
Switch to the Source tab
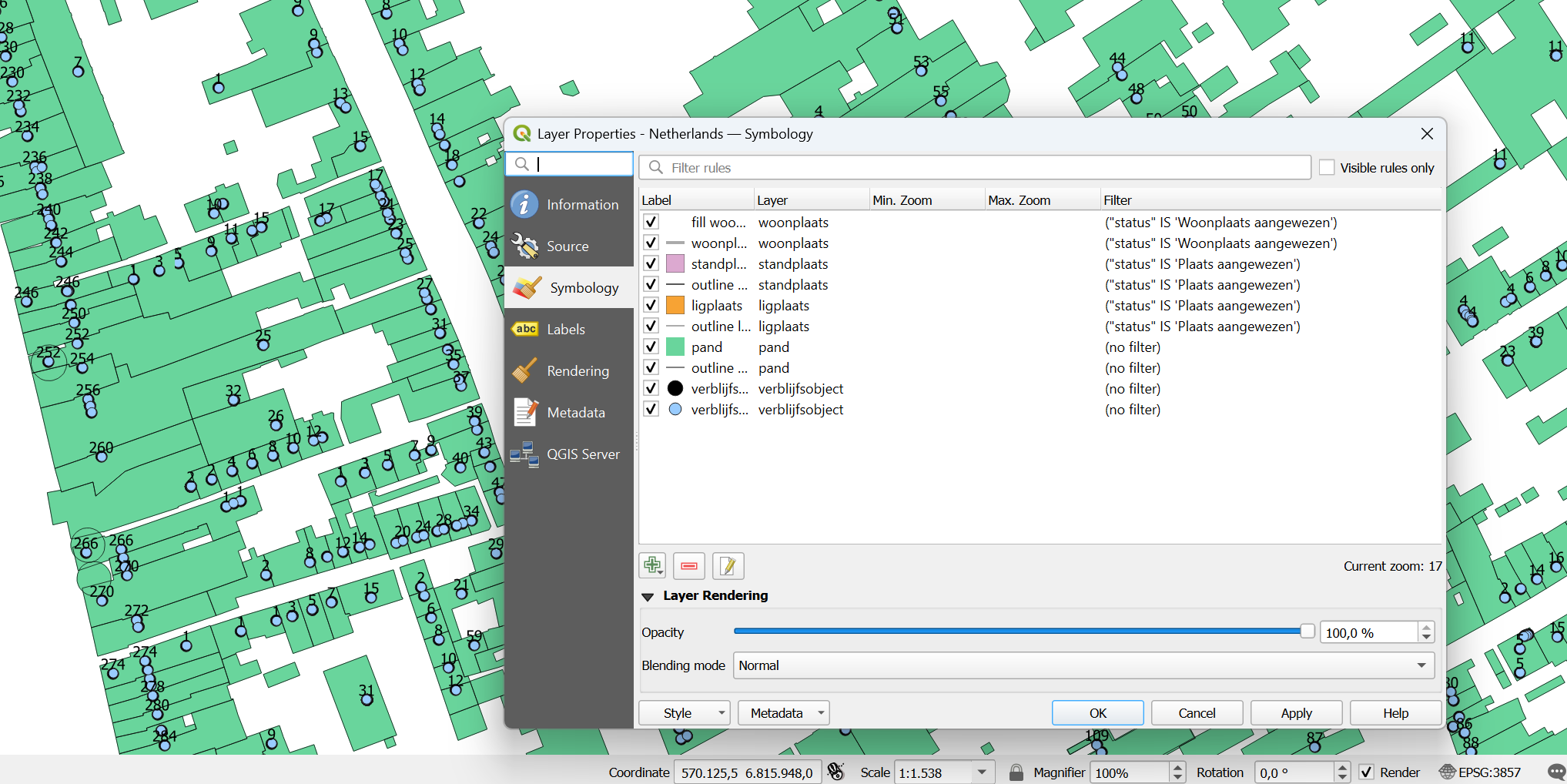point(568,246)
